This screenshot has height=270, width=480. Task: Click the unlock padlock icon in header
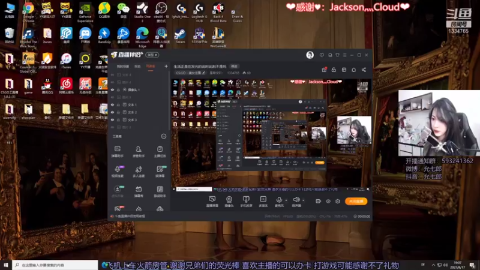click(x=334, y=70)
